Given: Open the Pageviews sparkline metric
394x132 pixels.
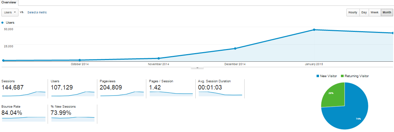Looking at the screenshot, I should (122, 94).
